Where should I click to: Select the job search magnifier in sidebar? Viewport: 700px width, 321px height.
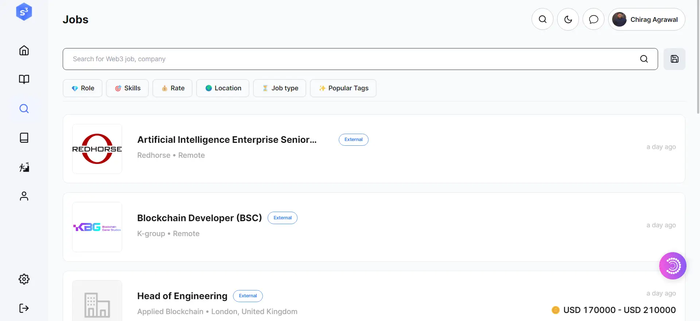[x=24, y=109]
